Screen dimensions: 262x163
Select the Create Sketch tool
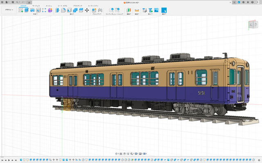tap(21, 10)
